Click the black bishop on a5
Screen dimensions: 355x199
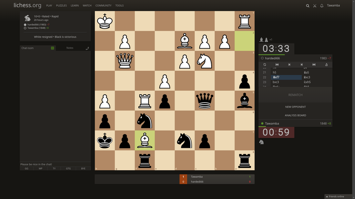pos(245,101)
